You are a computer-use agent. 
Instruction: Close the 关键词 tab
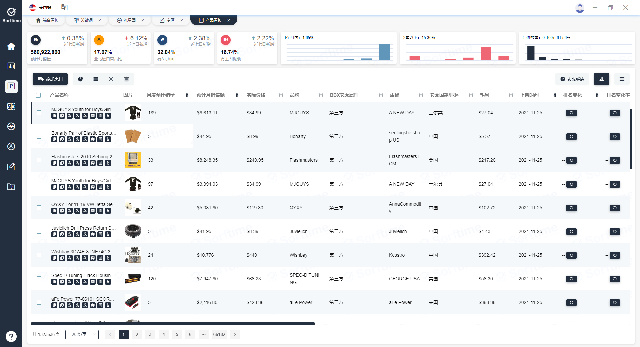[x=100, y=20]
